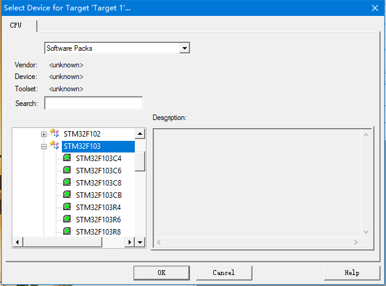Collapse the STM32F103 tree node
This screenshot has width=386, height=286.
click(x=44, y=147)
